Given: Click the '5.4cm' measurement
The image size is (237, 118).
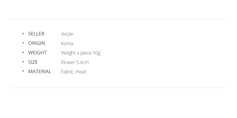Looking at the screenshot, I should pyautogui.click(x=82, y=62).
